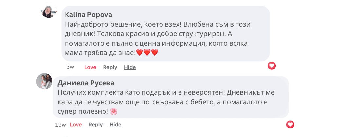Click the heart reaction icon on Даниела Русева's comment
This screenshot has width=340, height=137.
pos(290,125)
